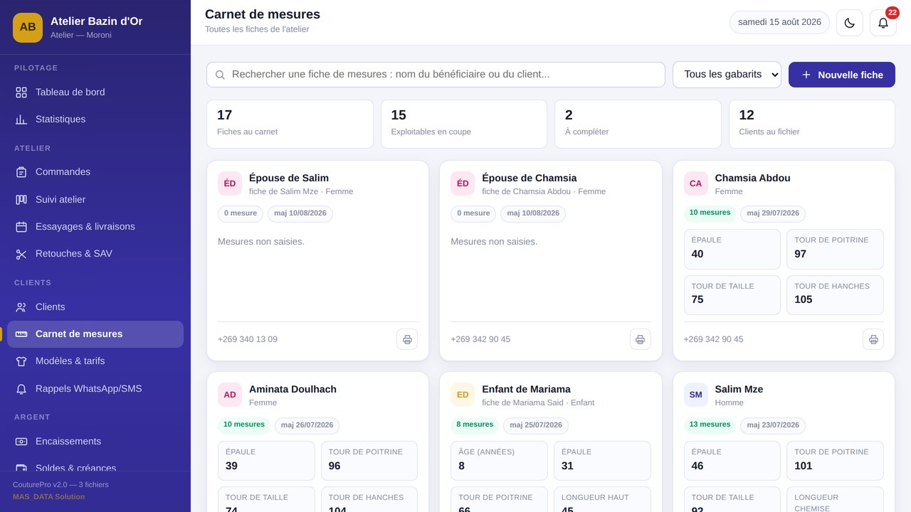Toggle dark mode with the moon icon
Image resolution: width=911 pixels, height=512 pixels.
point(849,23)
